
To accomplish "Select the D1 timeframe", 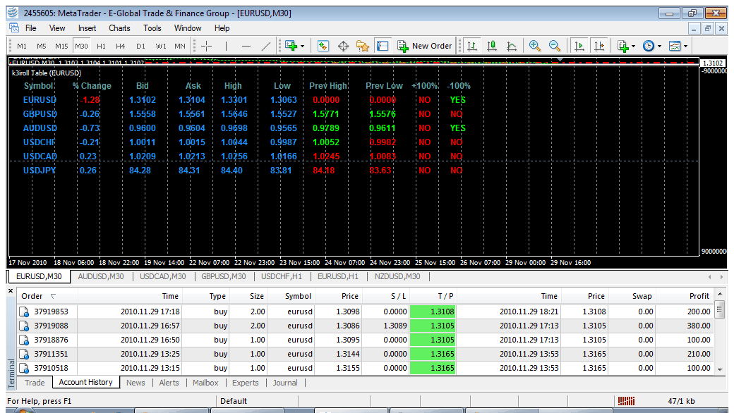I will pyautogui.click(x=140, y=47).
